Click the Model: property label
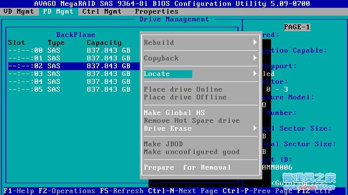The image size is (348, 195). click(x=301, y=97)
